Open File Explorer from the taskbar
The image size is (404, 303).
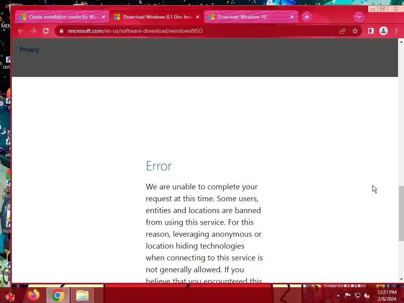tap(82, 295)
